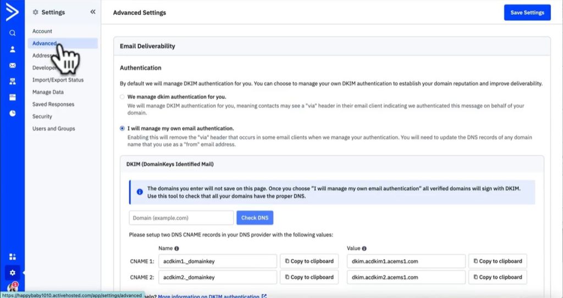Click the Check DNS button
Image resolution: width=563 pixels, height=298 pixels.
coord(255,218)
